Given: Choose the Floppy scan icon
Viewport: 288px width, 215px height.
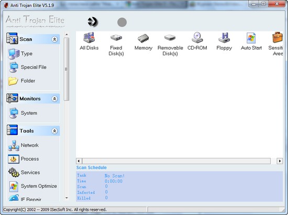Looking at the screenshot, I should click(x=224, y=41).
